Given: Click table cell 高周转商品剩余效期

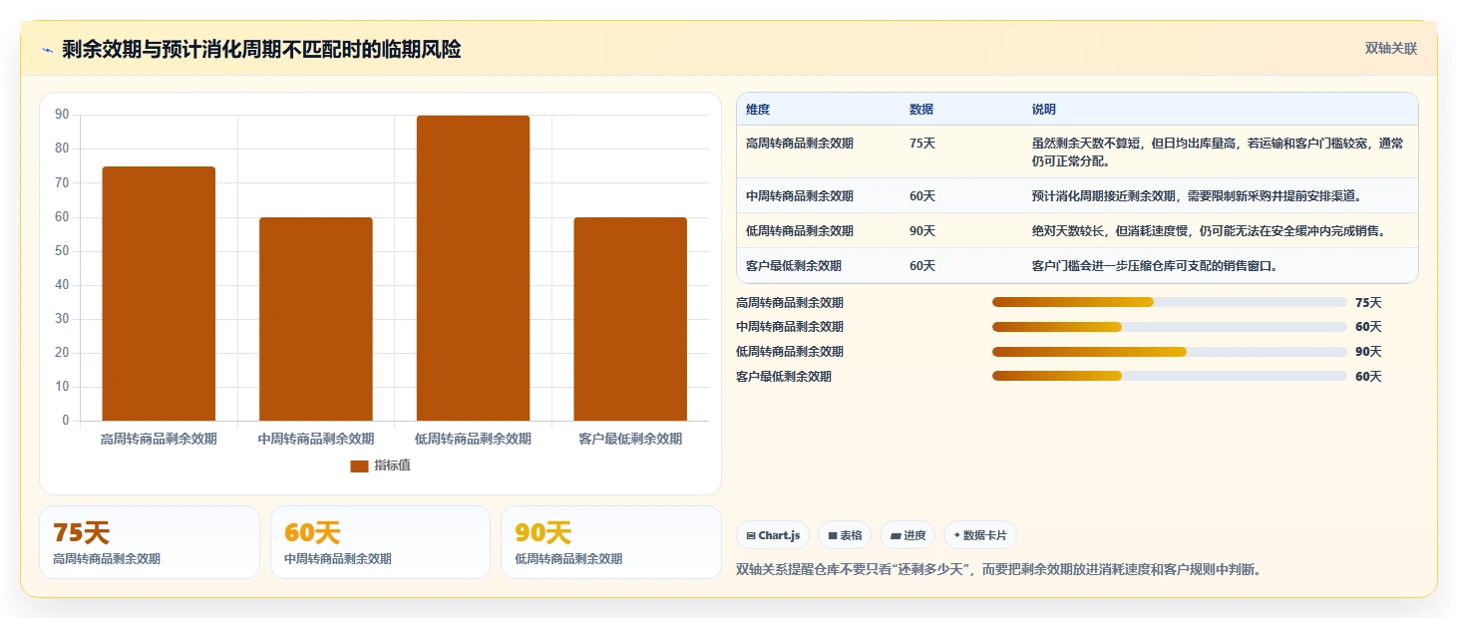Looking at the screenshot, I should click(x=800, y=144).
